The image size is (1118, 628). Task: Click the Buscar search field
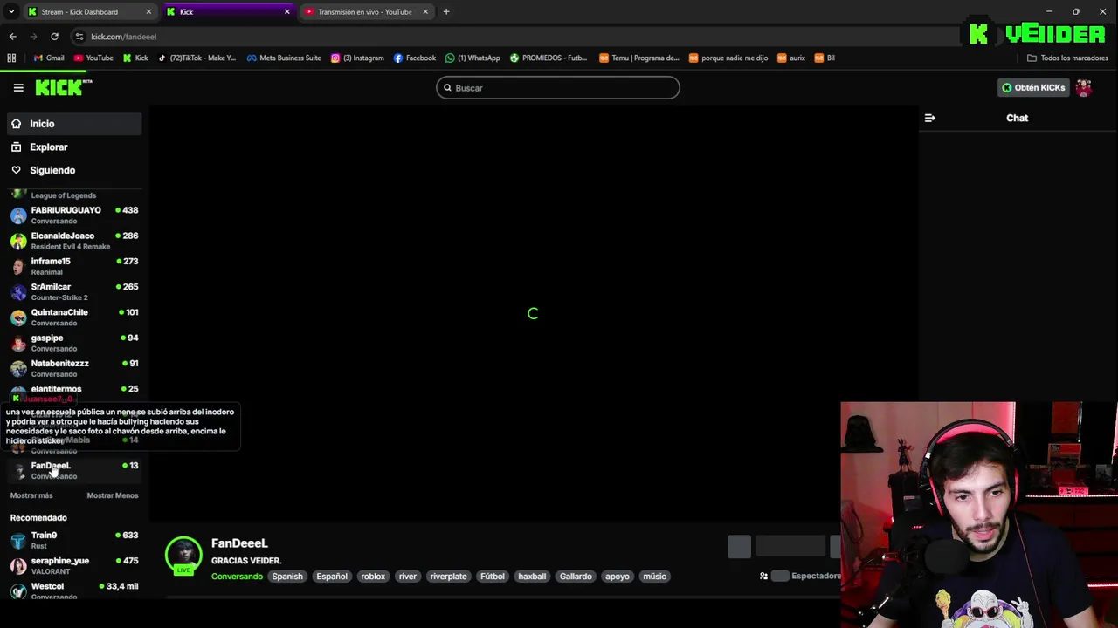click(x=558, y=88)
